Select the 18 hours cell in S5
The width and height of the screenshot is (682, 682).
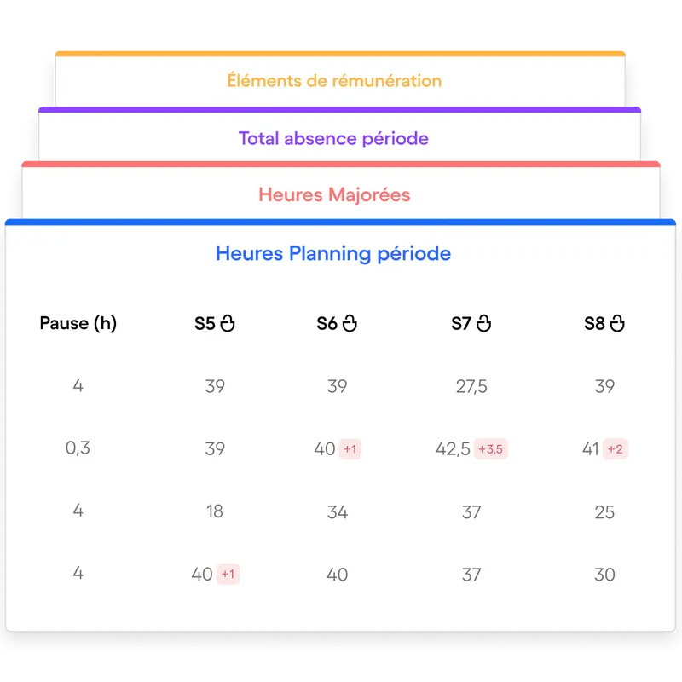(214, 511)
